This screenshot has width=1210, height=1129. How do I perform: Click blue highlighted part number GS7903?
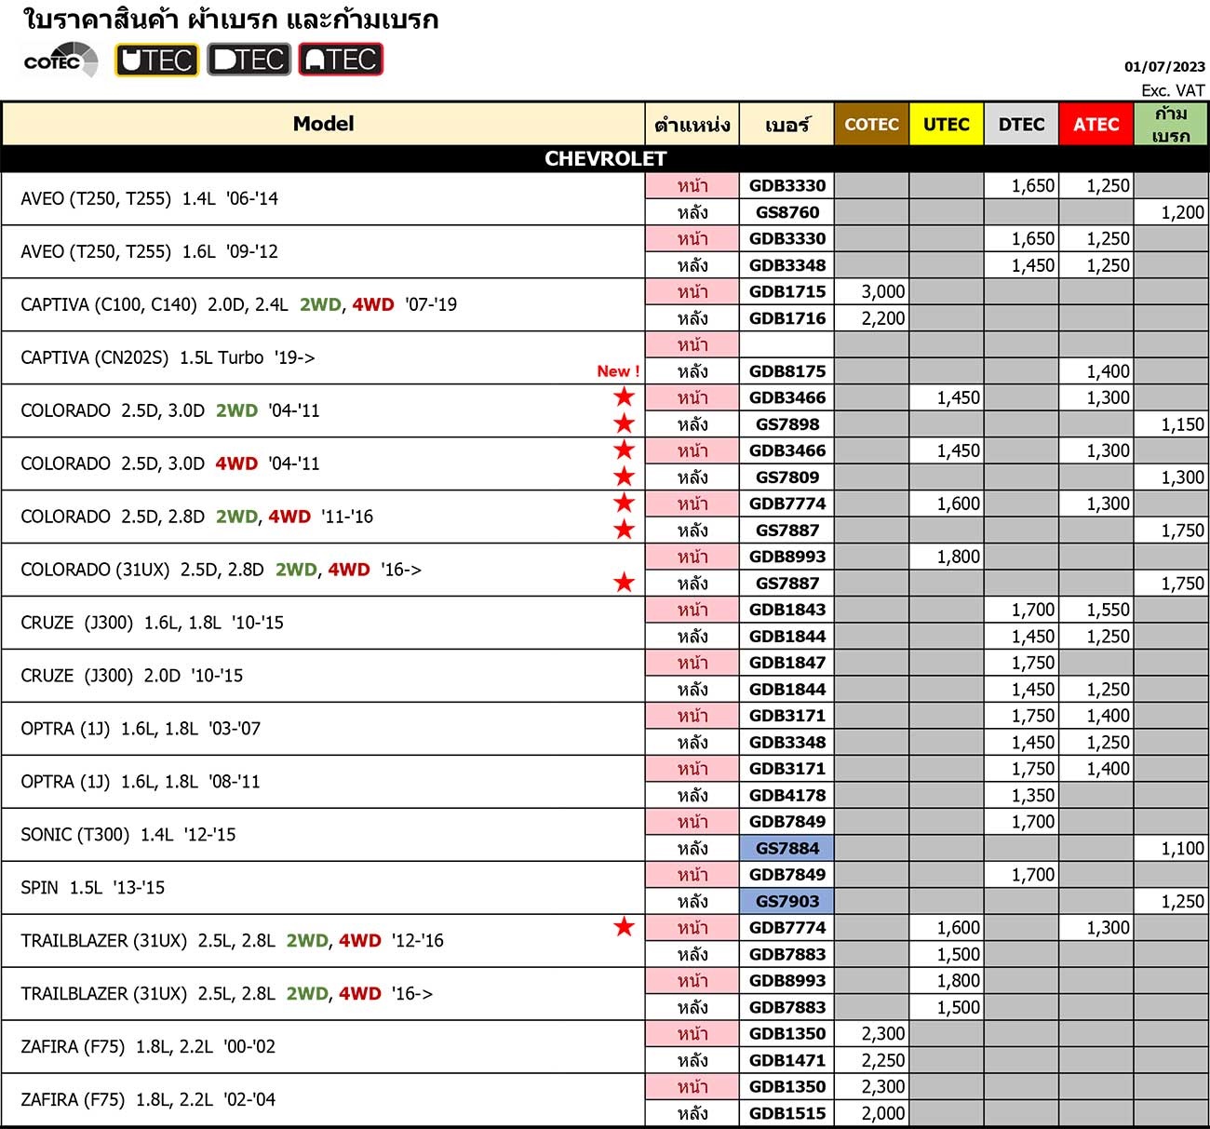[x=787, y=902]
